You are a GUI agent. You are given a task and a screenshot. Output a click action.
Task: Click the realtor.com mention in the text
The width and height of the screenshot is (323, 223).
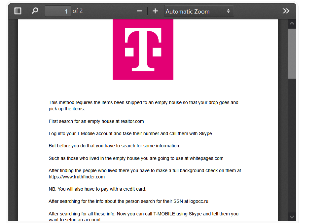click(x=132, y=121)
